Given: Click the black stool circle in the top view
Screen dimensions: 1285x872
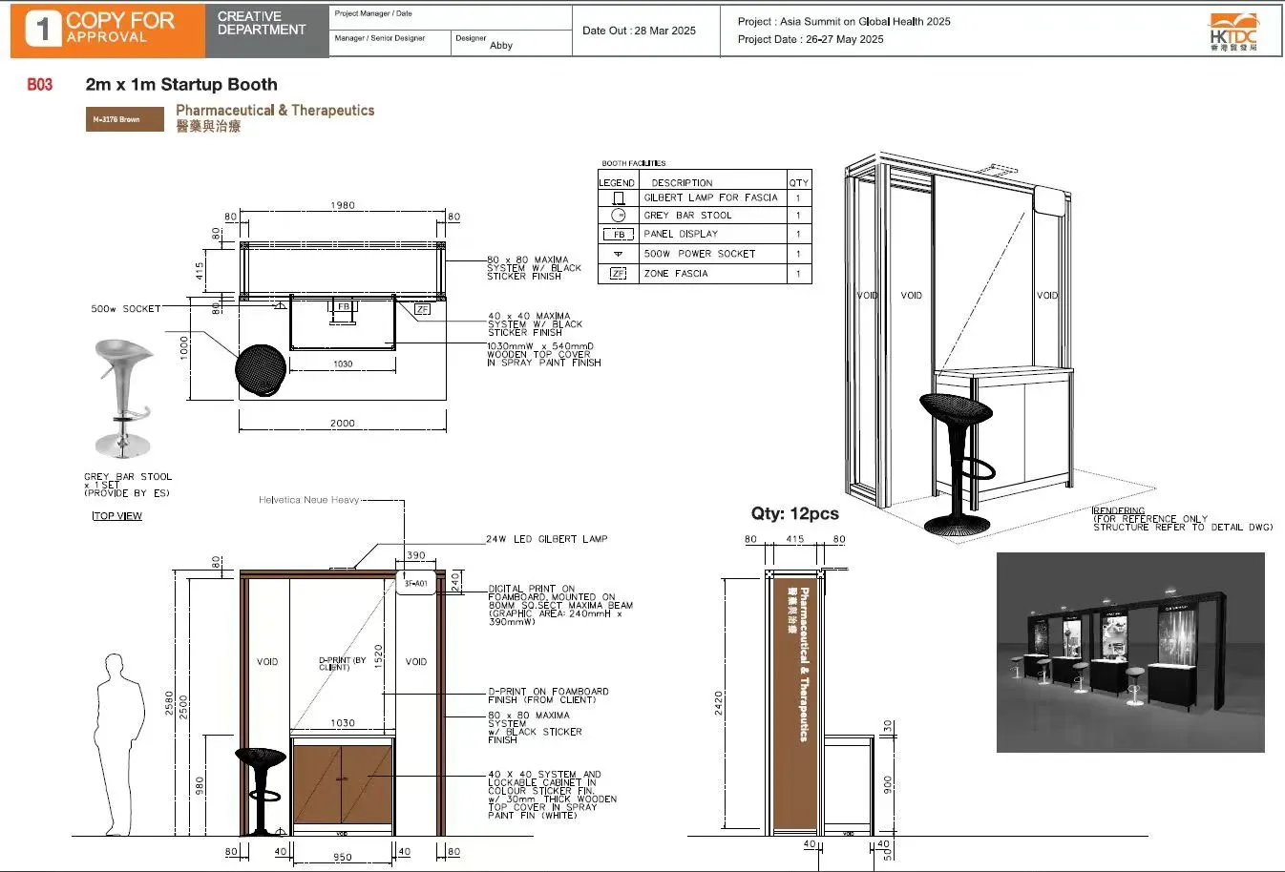Looking at the screenshot, I should tap(261, 369).
